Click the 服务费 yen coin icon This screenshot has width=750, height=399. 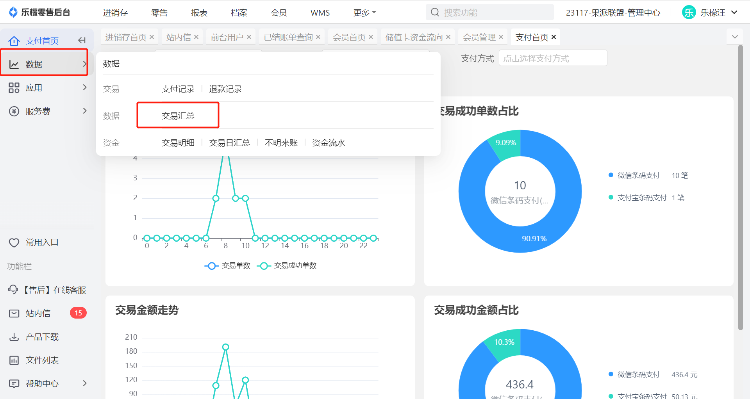14,111
